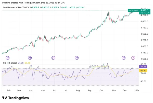Click the 80.00 RSI scale label

(143, 64)
